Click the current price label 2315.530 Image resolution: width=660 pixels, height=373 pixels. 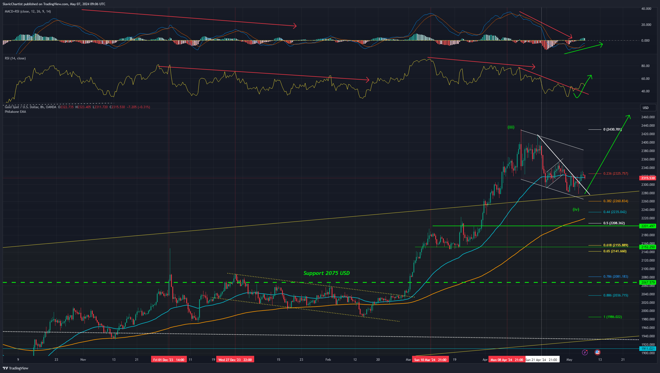click(x=648, y=178)
